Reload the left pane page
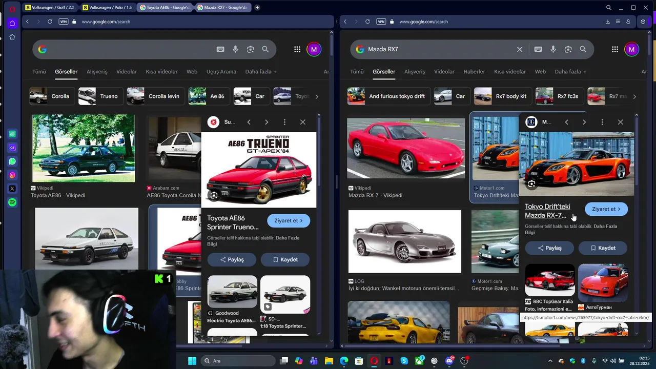 (50, 22)
